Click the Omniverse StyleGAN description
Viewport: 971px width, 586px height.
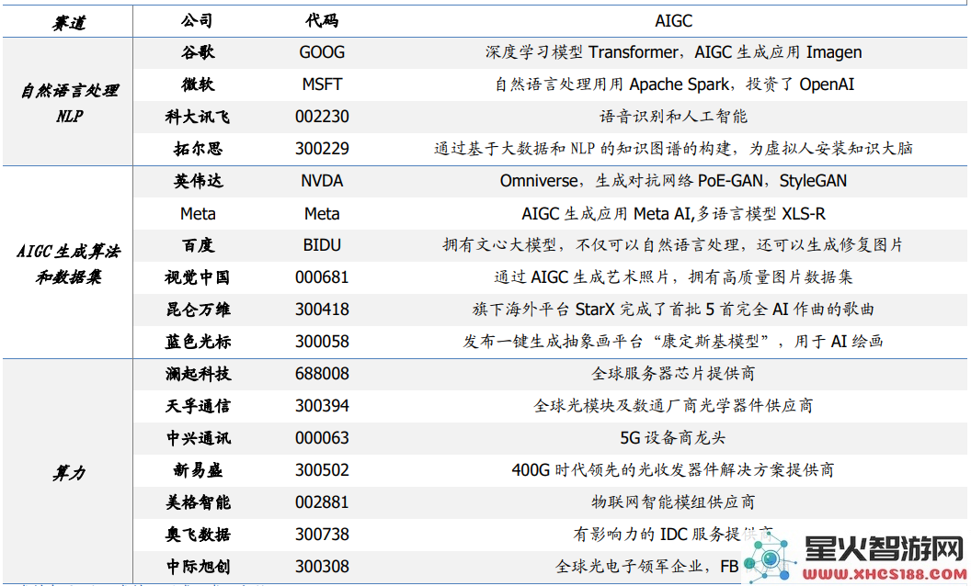click(673, 181)
